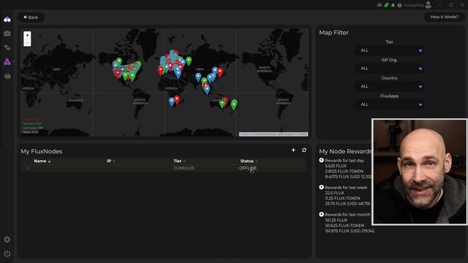Viewport: 468px width, 263px height.
Task: Open the FluxApps filter dropdown
Action: (390, 104)
